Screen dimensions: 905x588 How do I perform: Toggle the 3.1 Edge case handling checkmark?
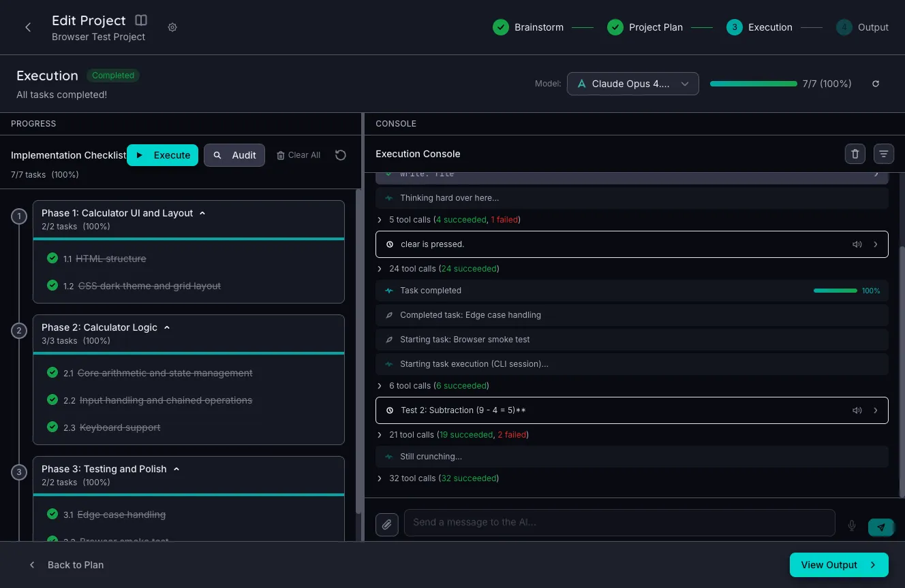52,514
